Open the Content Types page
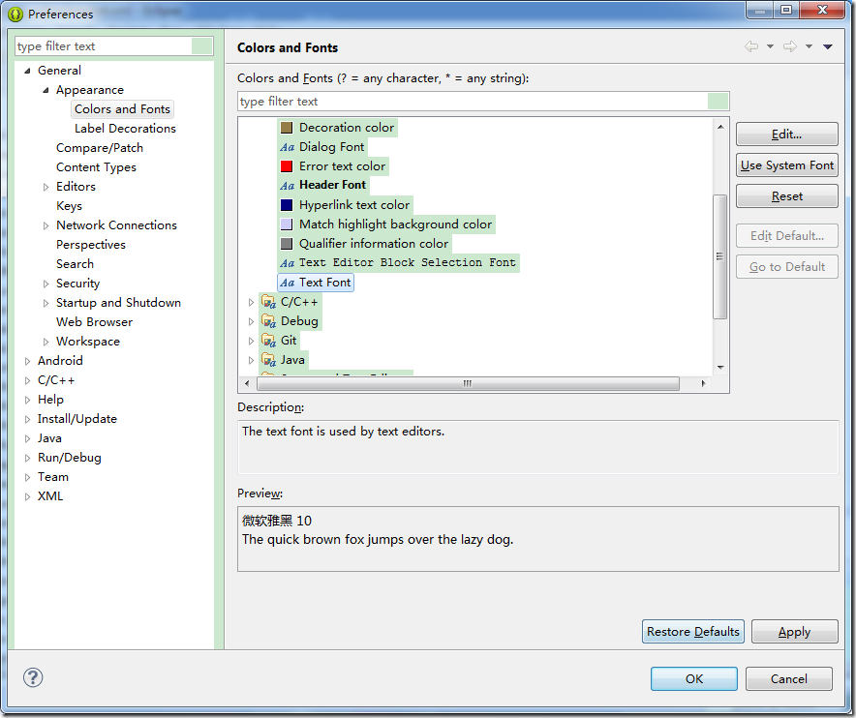The image size is (856, 718). [96, 167]
